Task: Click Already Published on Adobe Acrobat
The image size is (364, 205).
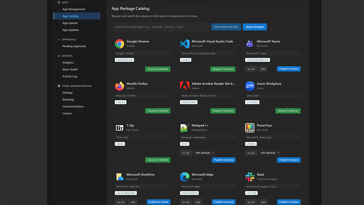Action: click(223, 111)
